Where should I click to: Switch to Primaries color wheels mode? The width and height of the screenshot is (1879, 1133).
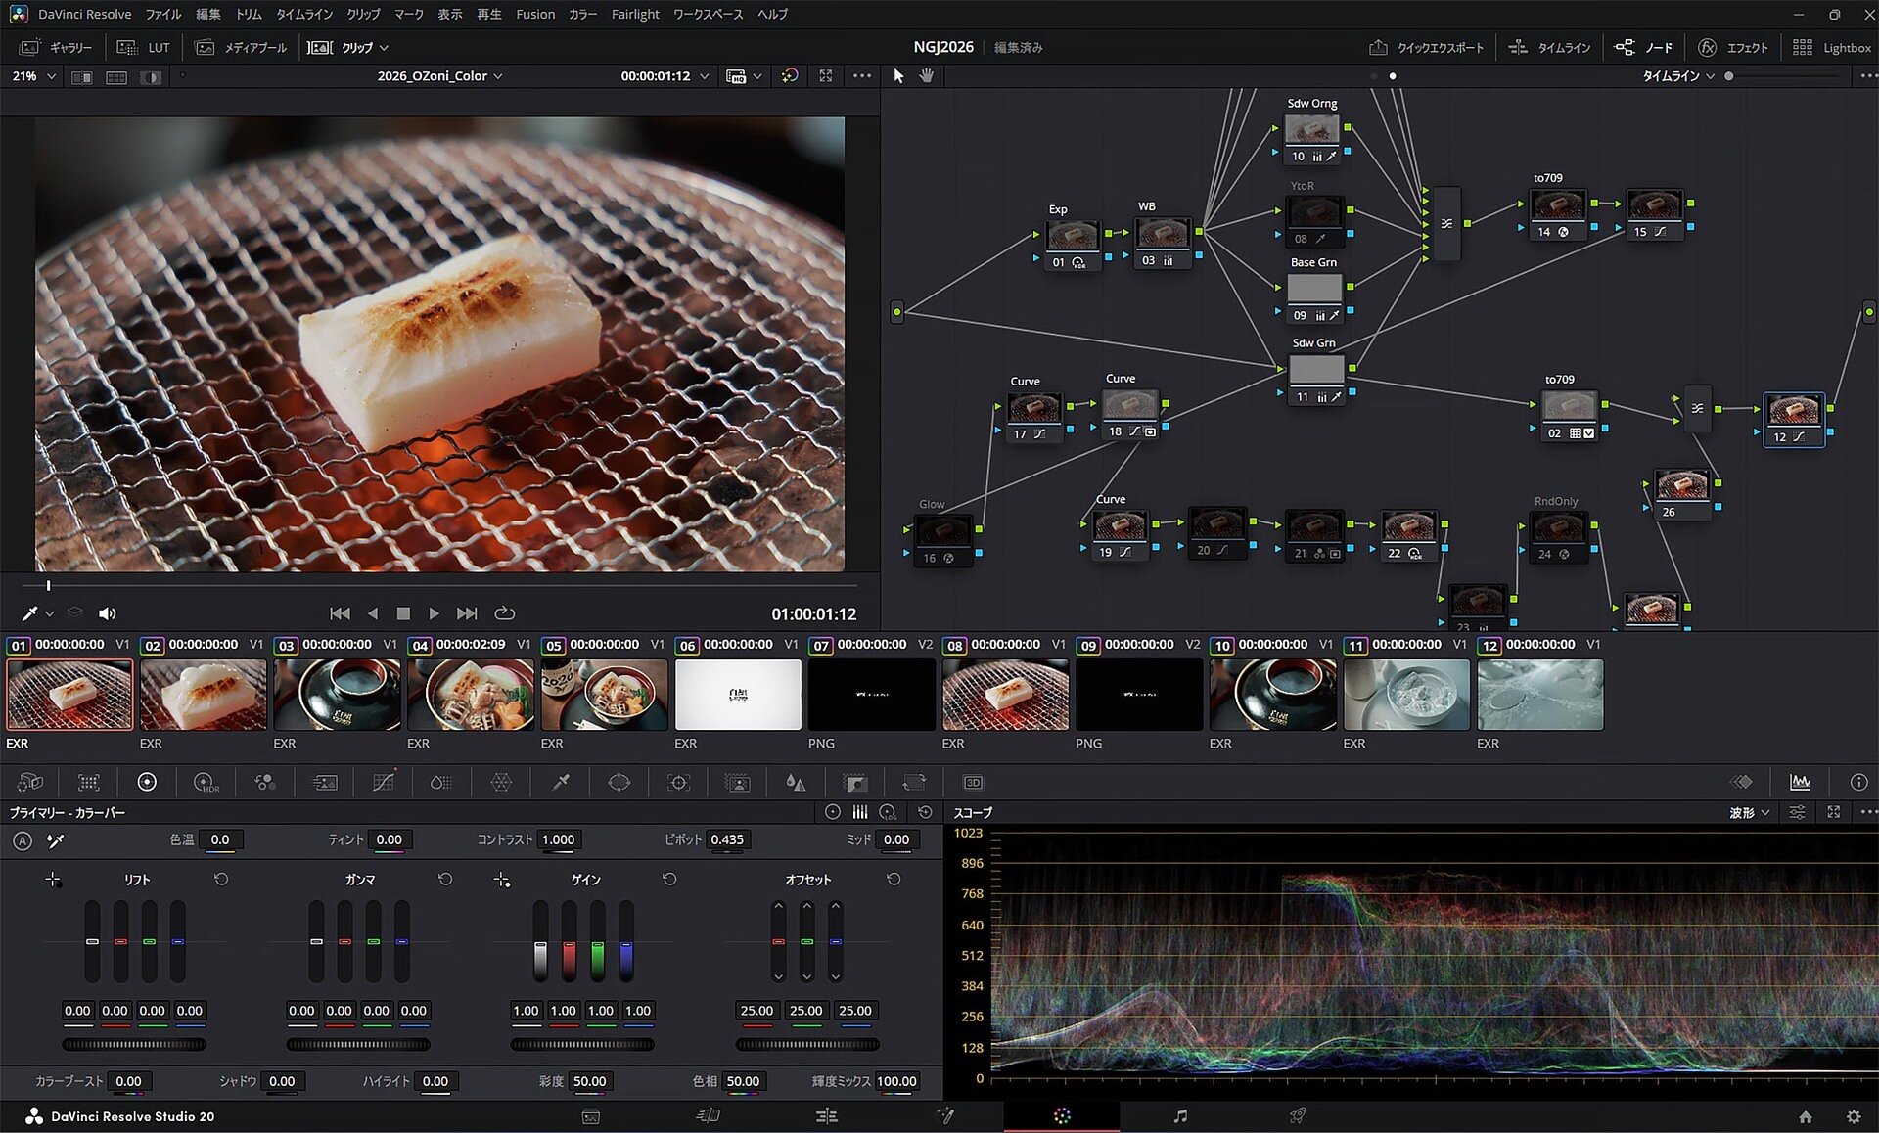point(832,812)
